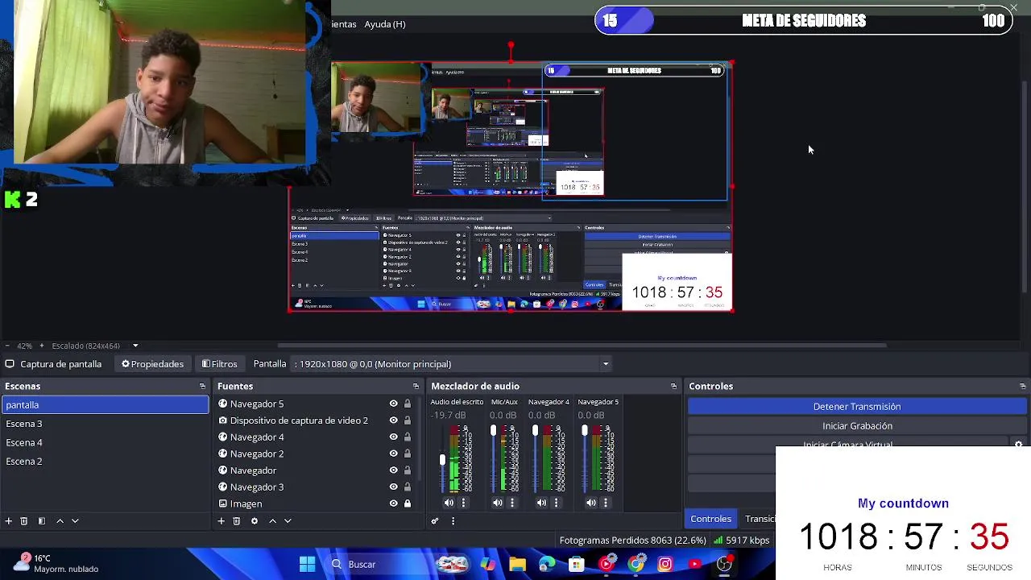Viewport: 1031px width, 580px height.
Task: Hide the Navegador 4 source
Action: [393, 437]
